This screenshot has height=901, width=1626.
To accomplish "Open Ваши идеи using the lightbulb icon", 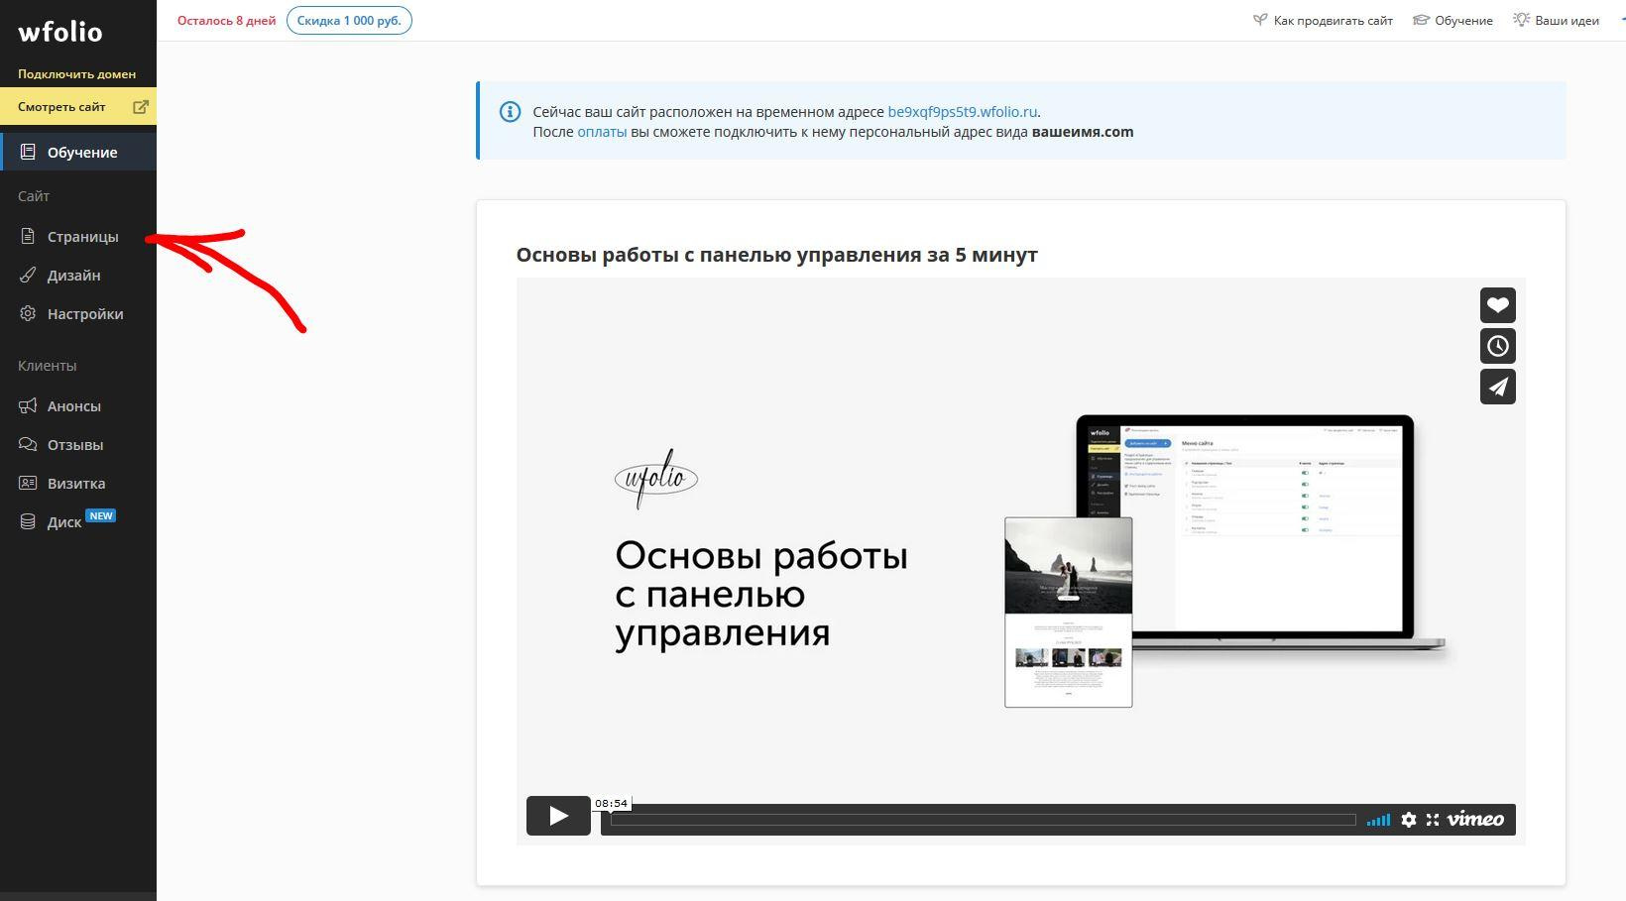I will [1521, 19].
